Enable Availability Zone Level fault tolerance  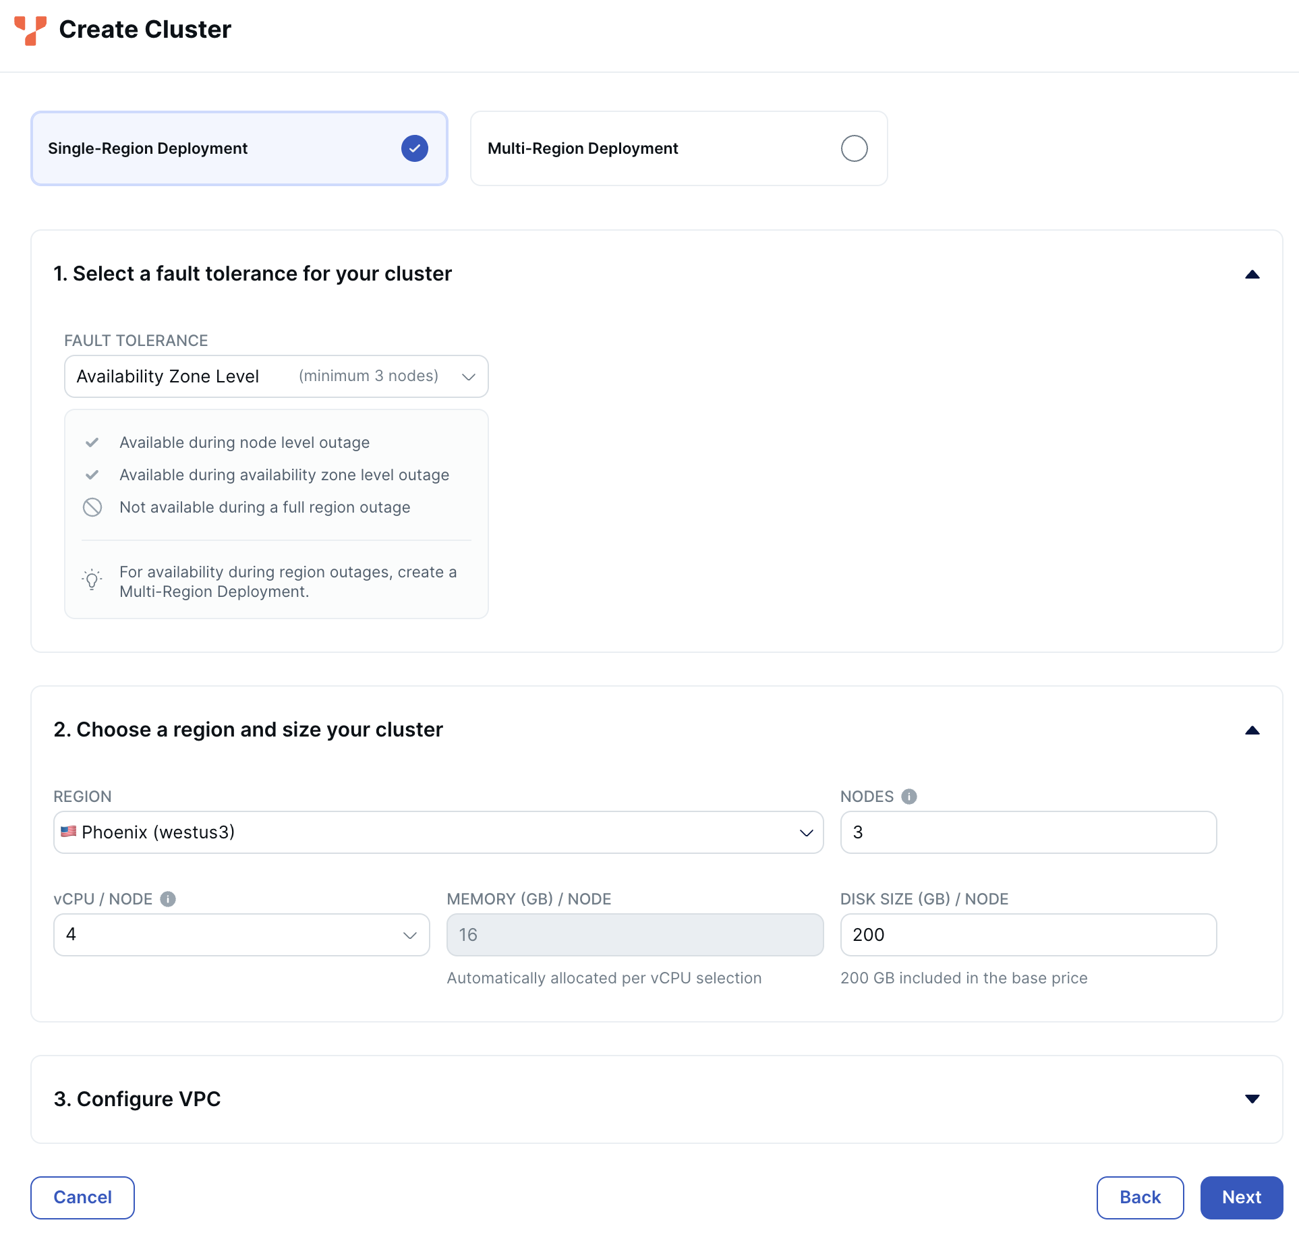click(276, 376)
